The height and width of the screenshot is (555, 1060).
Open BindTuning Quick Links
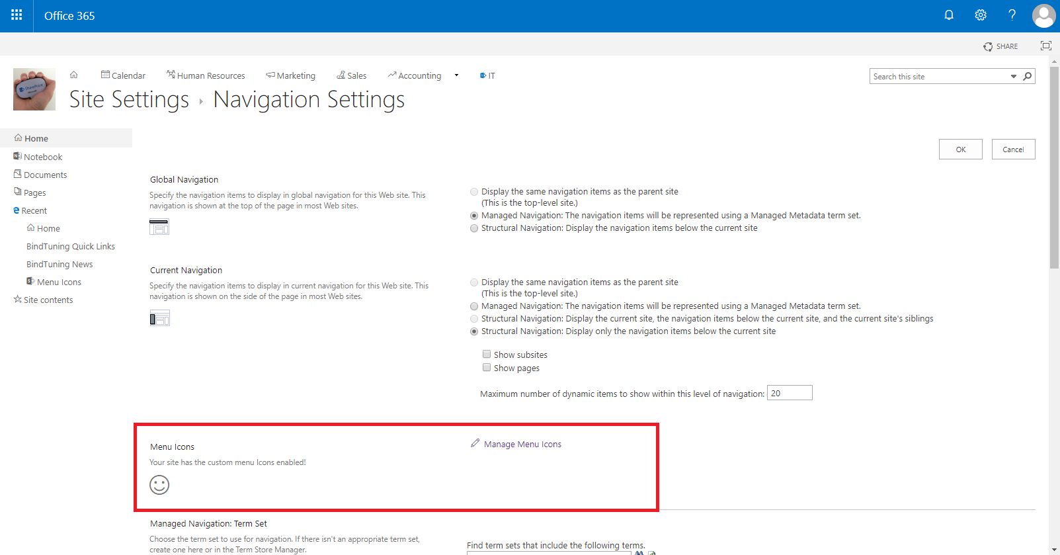71,246
